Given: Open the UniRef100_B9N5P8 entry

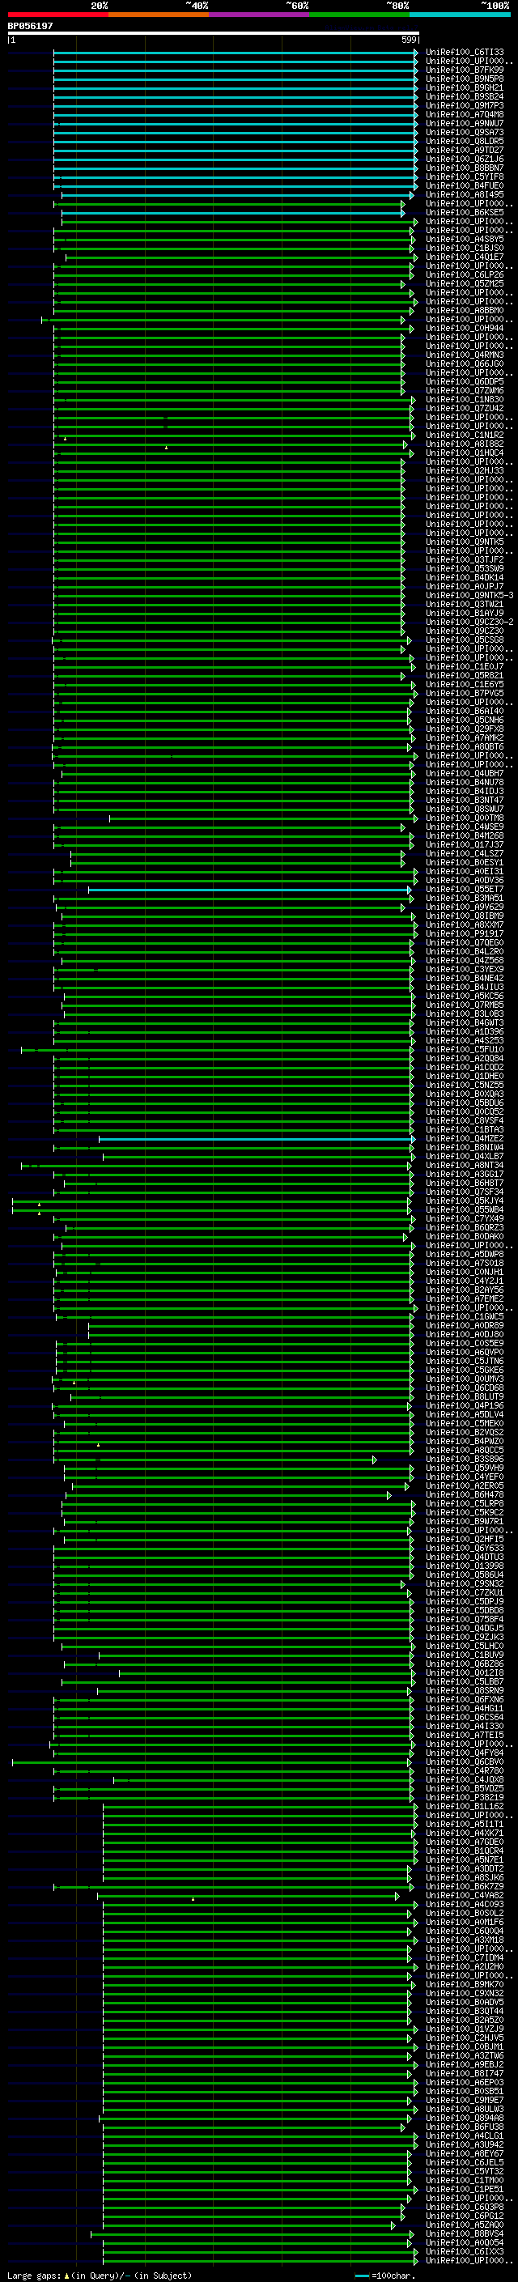Looking at the screenshot, I should point(465,79).
